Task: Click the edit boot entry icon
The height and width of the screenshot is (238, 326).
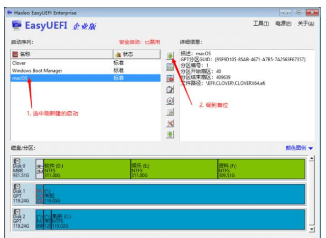Action: [x=170, y=90]
